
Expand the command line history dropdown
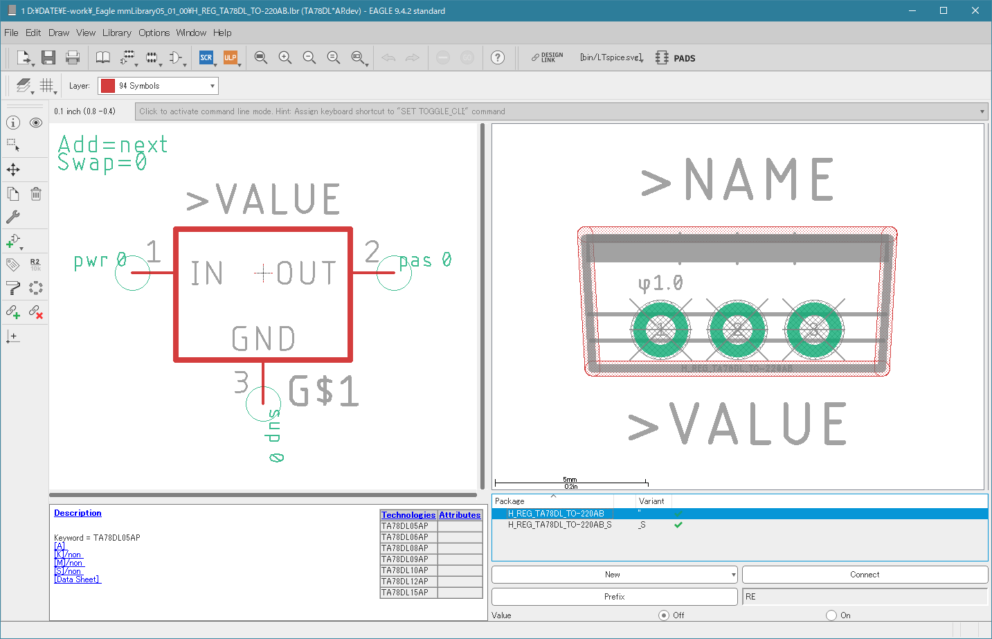coord(982,111)
